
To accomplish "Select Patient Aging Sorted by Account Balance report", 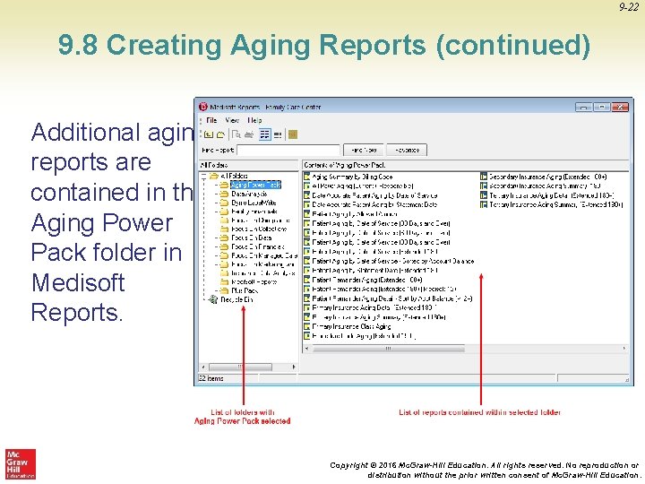I will click(393, 261).
